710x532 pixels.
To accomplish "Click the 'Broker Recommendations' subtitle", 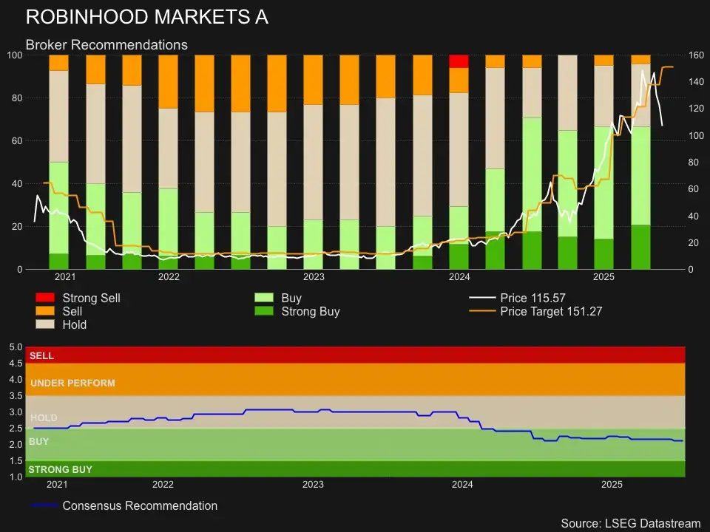I will pyautogui.click(x=106, y=45).
